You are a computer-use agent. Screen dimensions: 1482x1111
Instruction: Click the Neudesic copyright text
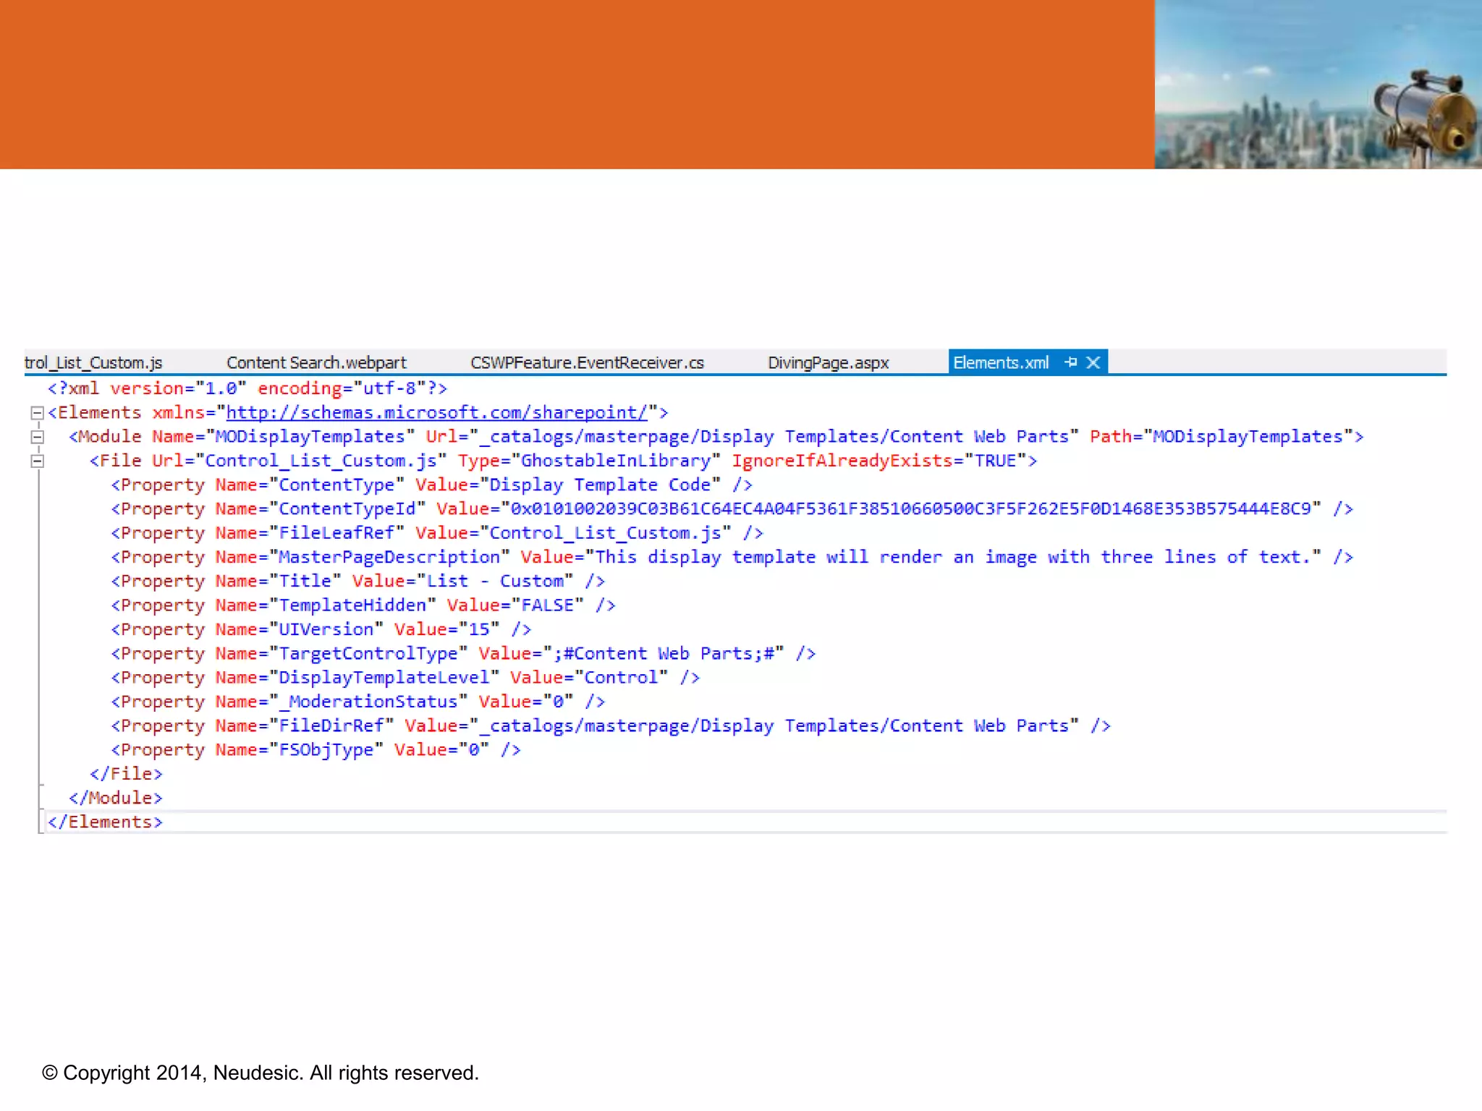click(261, 1073)
